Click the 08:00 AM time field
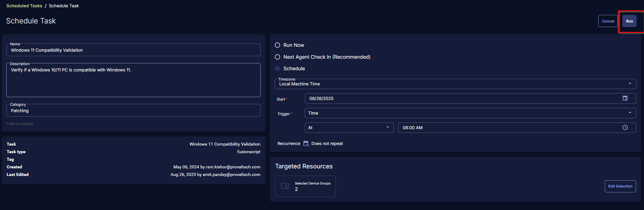Image resolution: width=644 pixels, height=210 pixels. pos(517,128)
